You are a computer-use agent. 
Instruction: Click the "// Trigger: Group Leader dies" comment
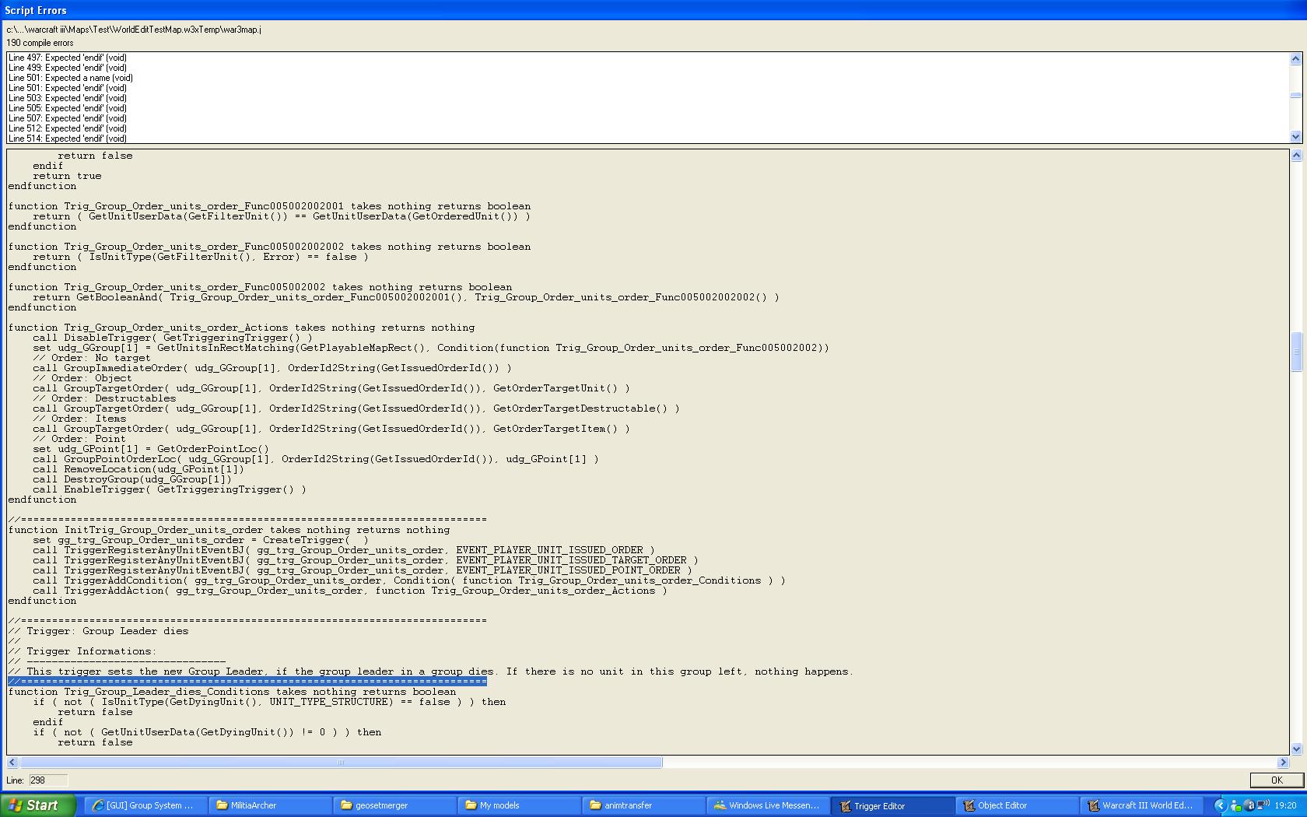point(98,631)
